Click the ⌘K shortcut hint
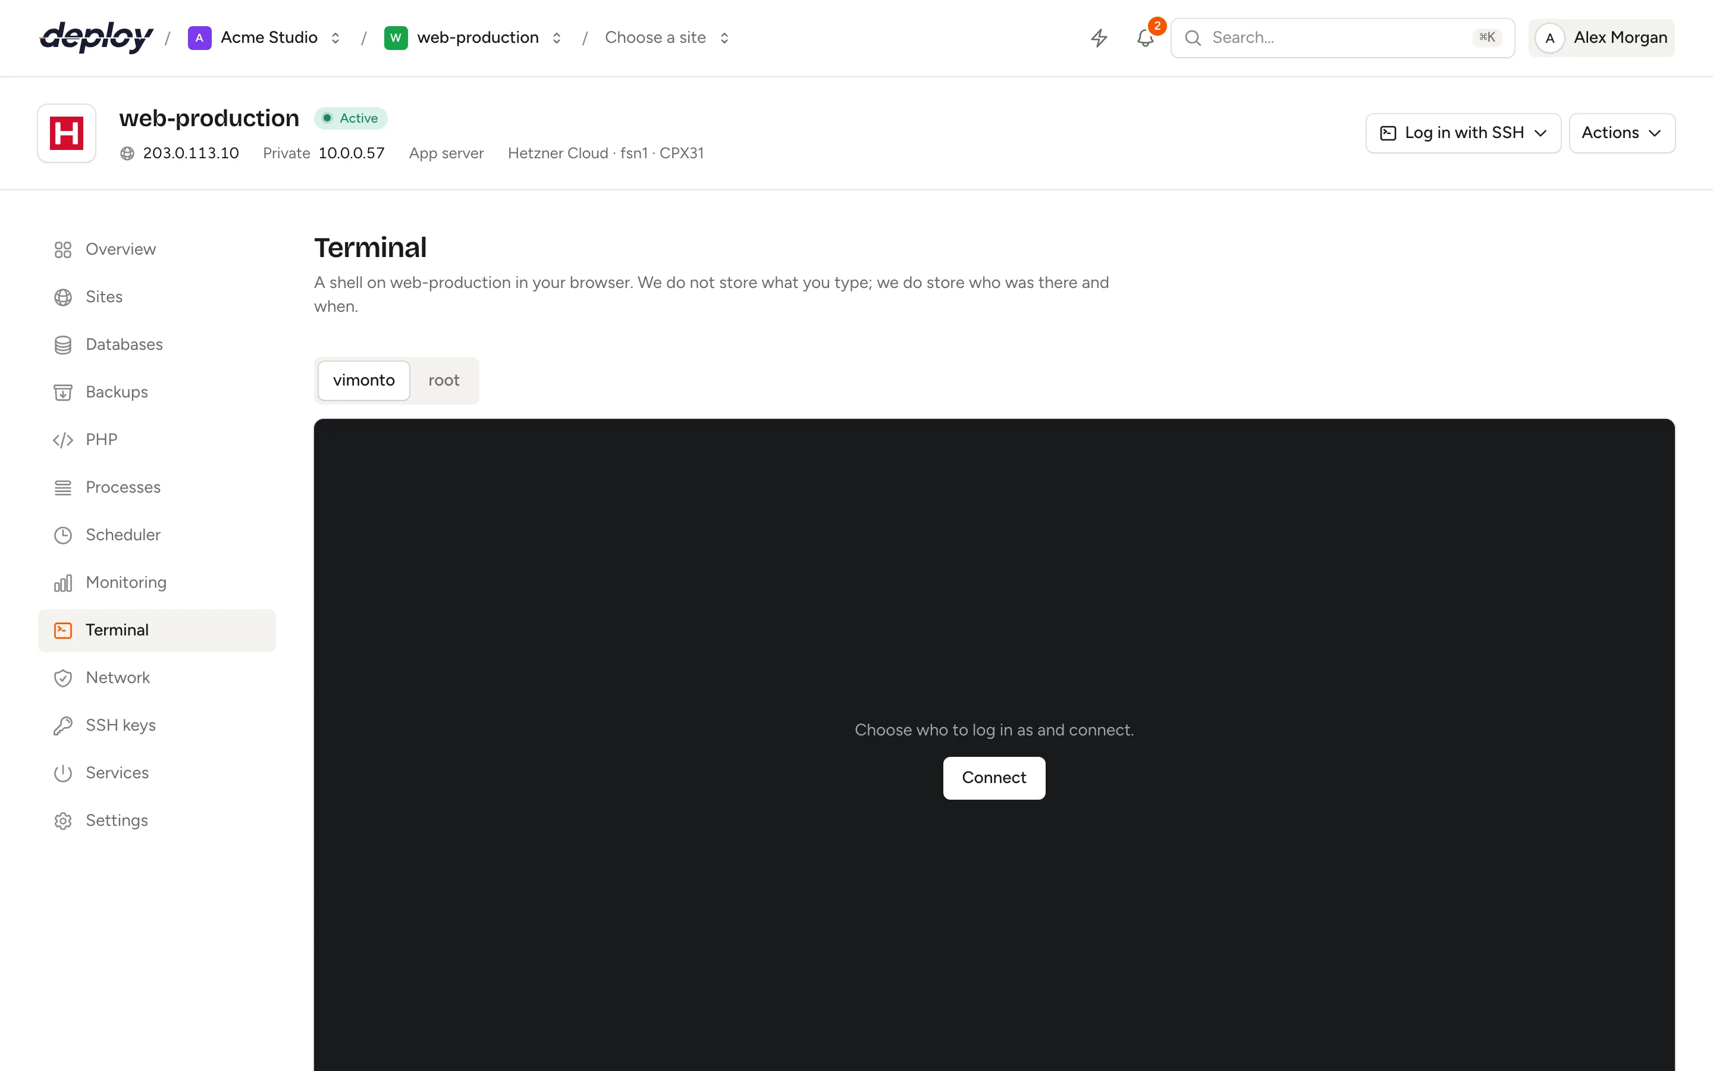1713x1071 pixels. [1487, 37]
